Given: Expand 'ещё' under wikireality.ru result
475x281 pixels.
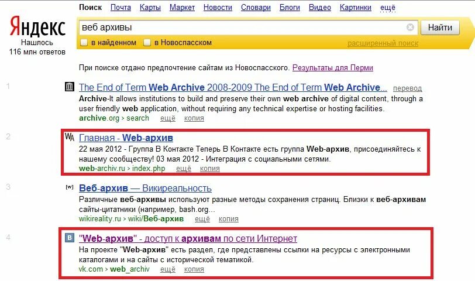Looking at the screenshot, I should coord(202,218).
